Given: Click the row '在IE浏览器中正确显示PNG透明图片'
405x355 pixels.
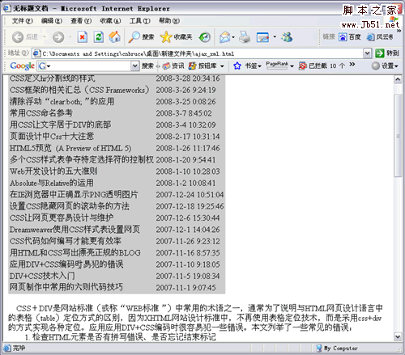Looking at the screenshot, I should [117, 195].
